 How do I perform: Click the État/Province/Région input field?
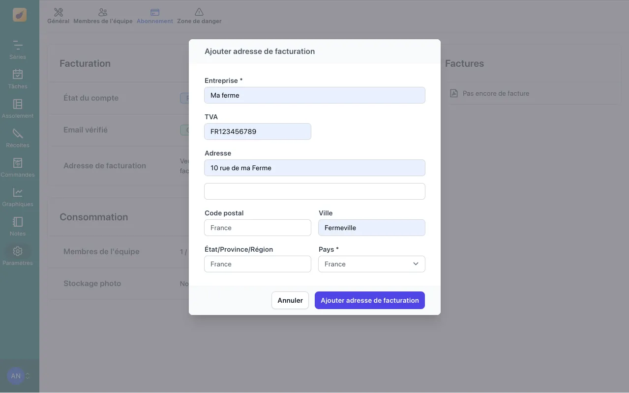[258, 264]
